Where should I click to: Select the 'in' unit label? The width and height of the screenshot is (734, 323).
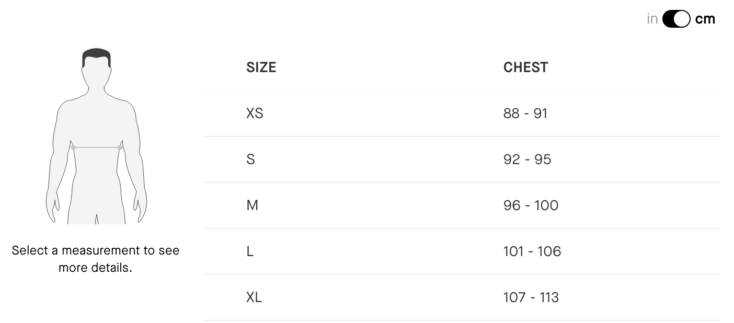click(652, 19)
